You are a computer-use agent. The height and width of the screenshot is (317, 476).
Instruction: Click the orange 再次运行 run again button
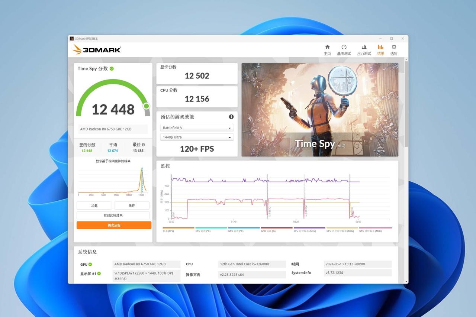coord(114,225)
